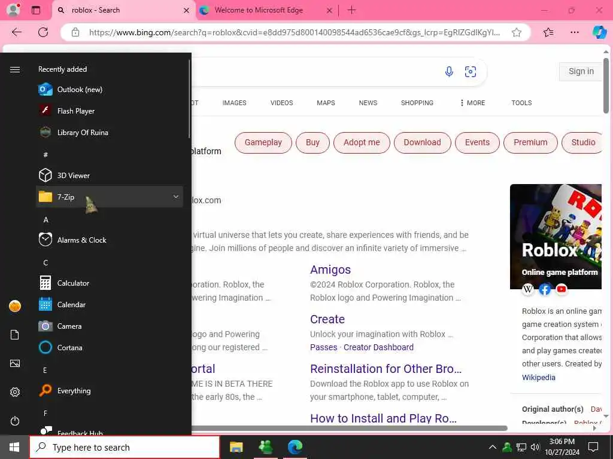Open Camera app
This screenshot has width=613, height=459.
[x=110, y=326]
